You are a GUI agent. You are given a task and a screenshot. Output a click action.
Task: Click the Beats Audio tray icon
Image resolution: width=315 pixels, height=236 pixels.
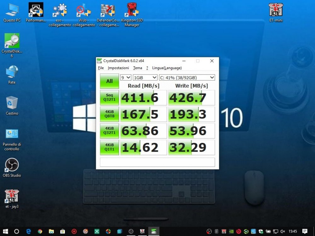click(x=239, y=231)
